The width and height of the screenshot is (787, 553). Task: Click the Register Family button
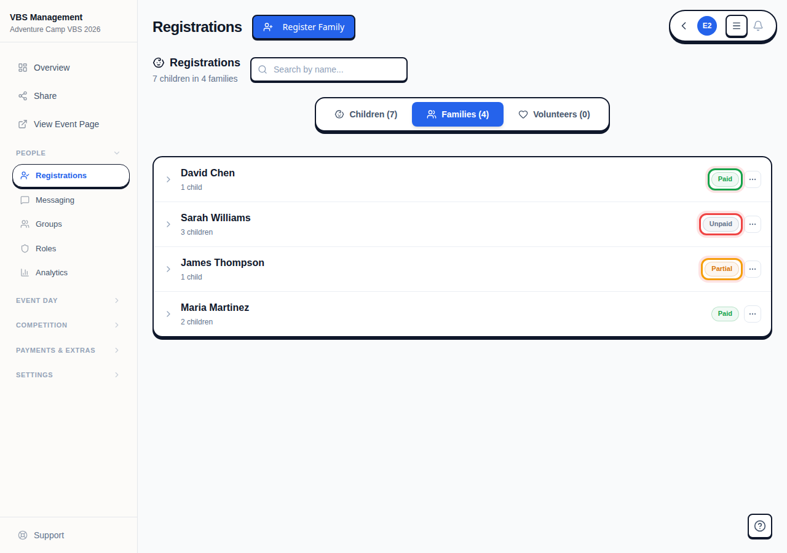pyautogui.click(x=303, y=27)
